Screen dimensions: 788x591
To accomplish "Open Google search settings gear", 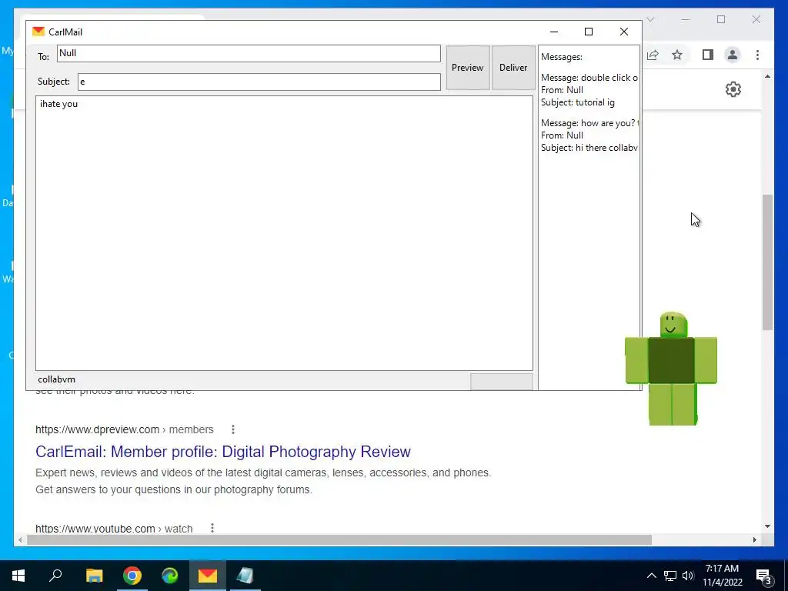I will [x=733, y=89].
